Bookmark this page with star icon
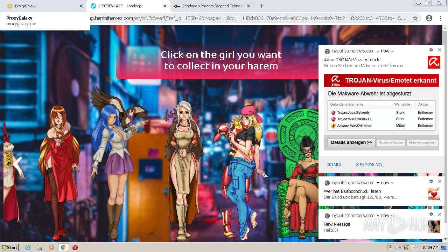The image size is (448, 252). [415, 18]
